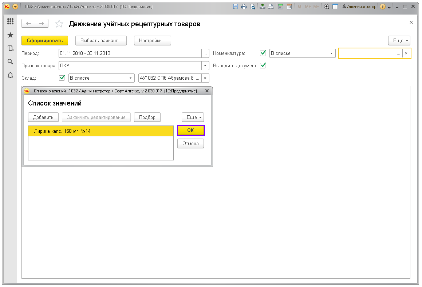Toggle the Номенклатура filter checkbox
This screenshot has height=287, width=422.
pyautogui.click(x=263, y=53)
